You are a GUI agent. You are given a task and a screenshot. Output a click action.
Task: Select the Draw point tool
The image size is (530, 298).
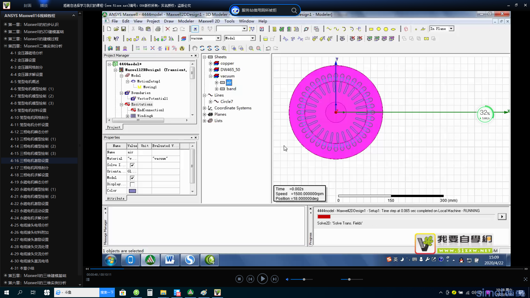pyautogui.click(x=416, y=29)
